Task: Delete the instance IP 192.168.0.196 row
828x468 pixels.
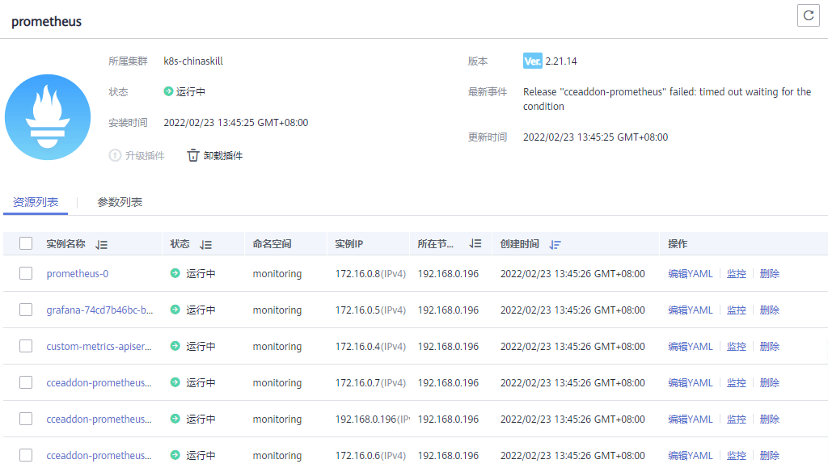Action: [770, 420]
